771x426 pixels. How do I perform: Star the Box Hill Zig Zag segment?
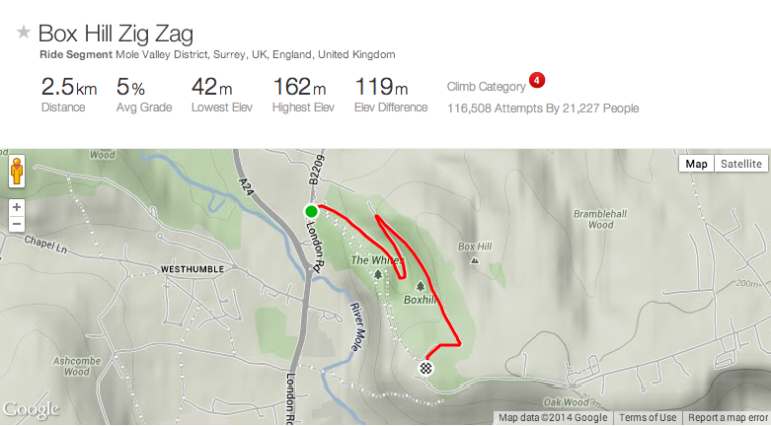pyautogui.click(x=23, y=33)
